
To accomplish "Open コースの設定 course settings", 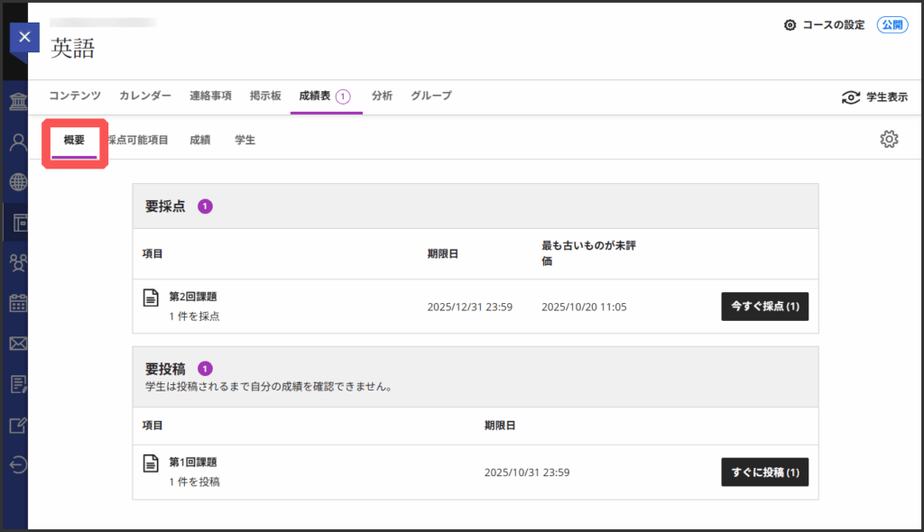I will click(x=824, y=25).
